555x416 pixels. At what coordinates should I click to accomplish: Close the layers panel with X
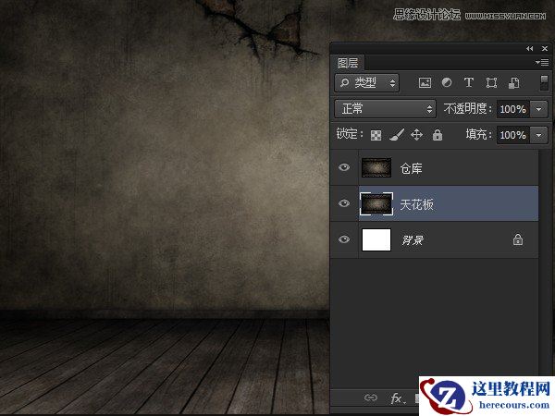click(545, 48)
